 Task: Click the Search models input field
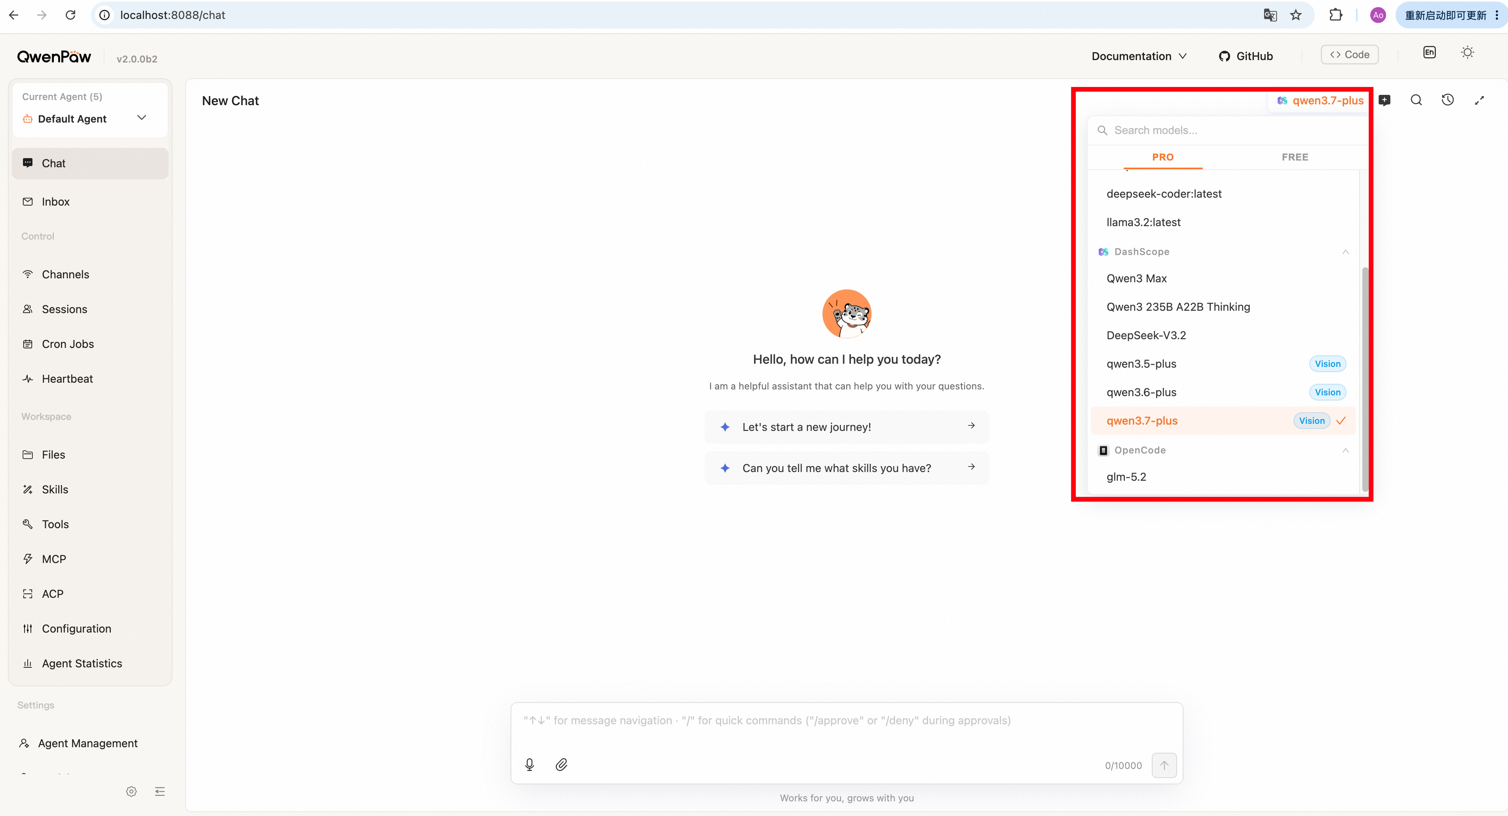click(1228, 130)
